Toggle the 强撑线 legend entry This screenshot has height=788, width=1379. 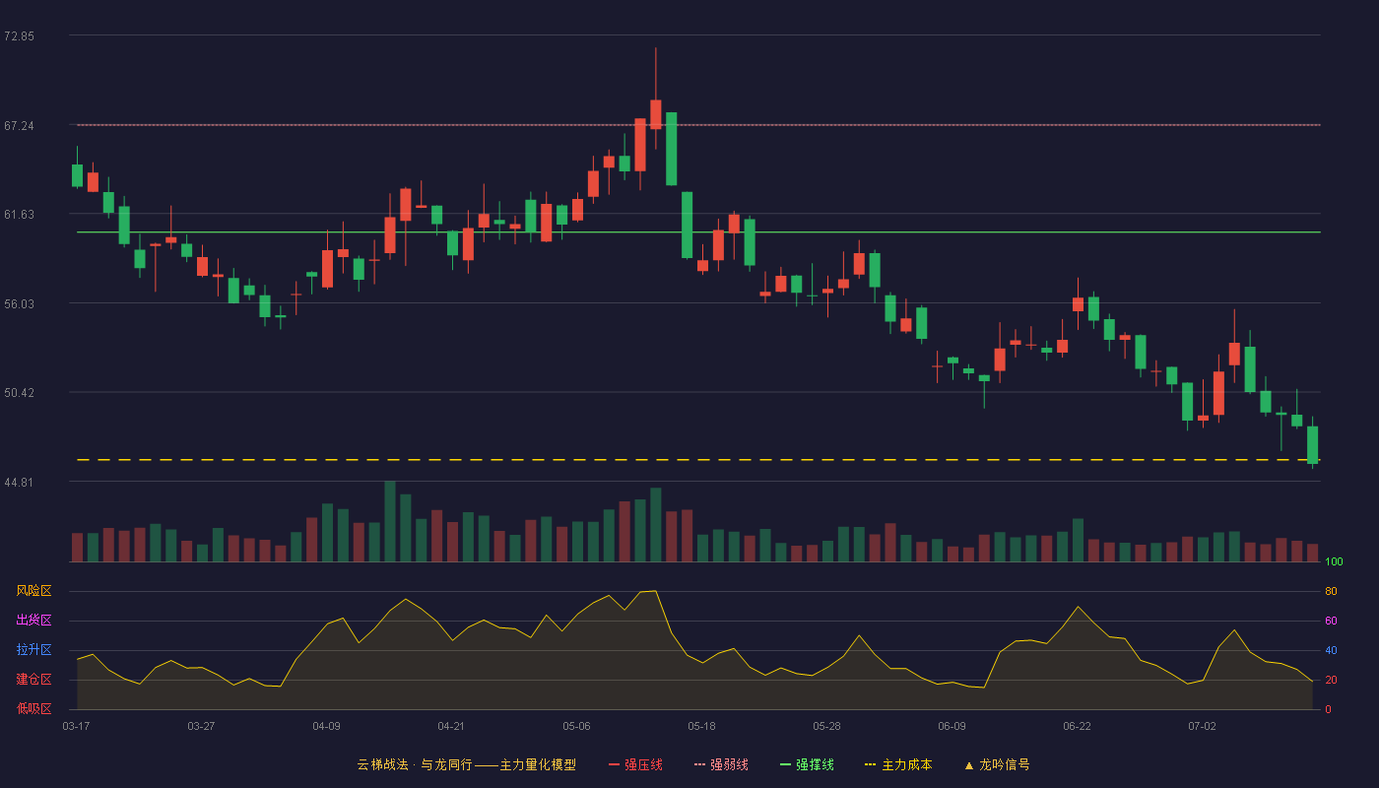pos(807,764)
